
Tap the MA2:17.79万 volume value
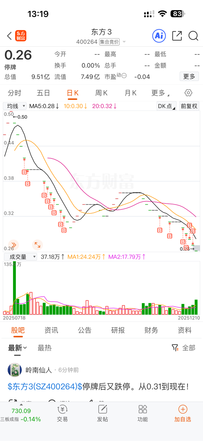[x=127, y=257]
